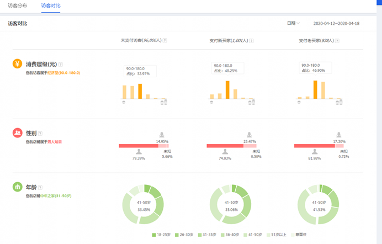382x244 pixels.
Task: Click the red gender icon beside 性别
Action: [17, 133]
